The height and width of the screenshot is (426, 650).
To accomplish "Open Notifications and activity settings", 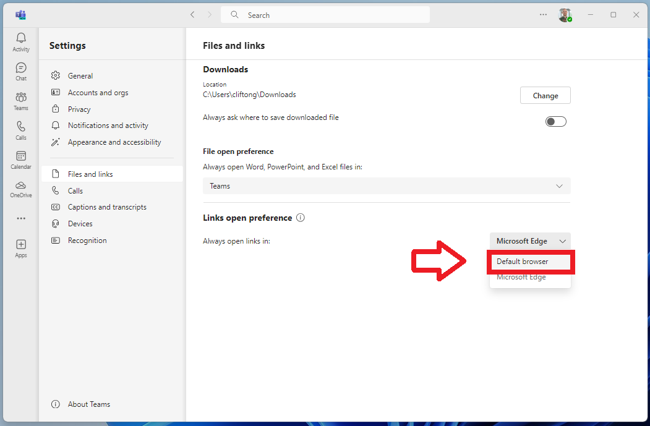I will pyautogui.click(x=112, y=125).
